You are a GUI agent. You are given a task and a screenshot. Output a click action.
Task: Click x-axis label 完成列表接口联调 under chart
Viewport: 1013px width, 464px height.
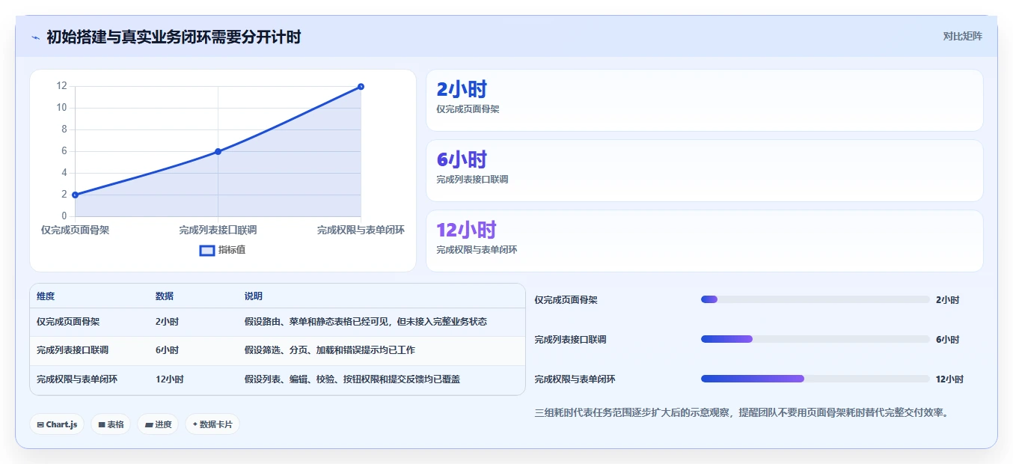tap(218, 230)
